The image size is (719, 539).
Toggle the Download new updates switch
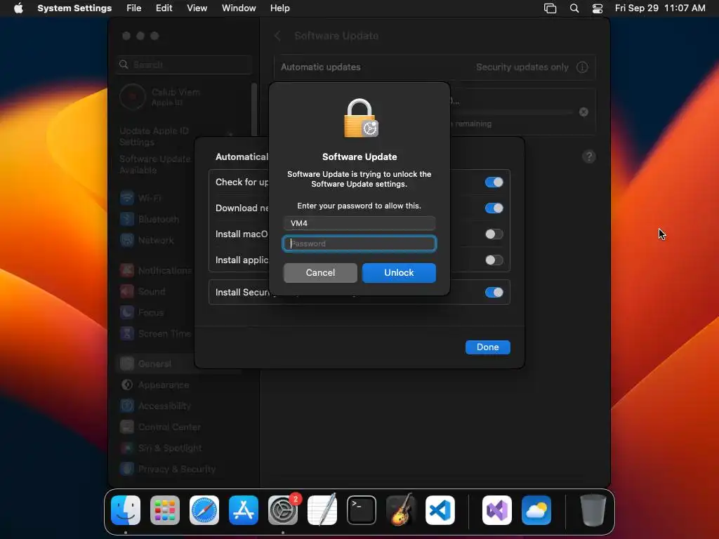tap(494, 208)
